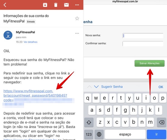167x140 pixels.
Task: Tap the t key
Action: click(121, 98)
